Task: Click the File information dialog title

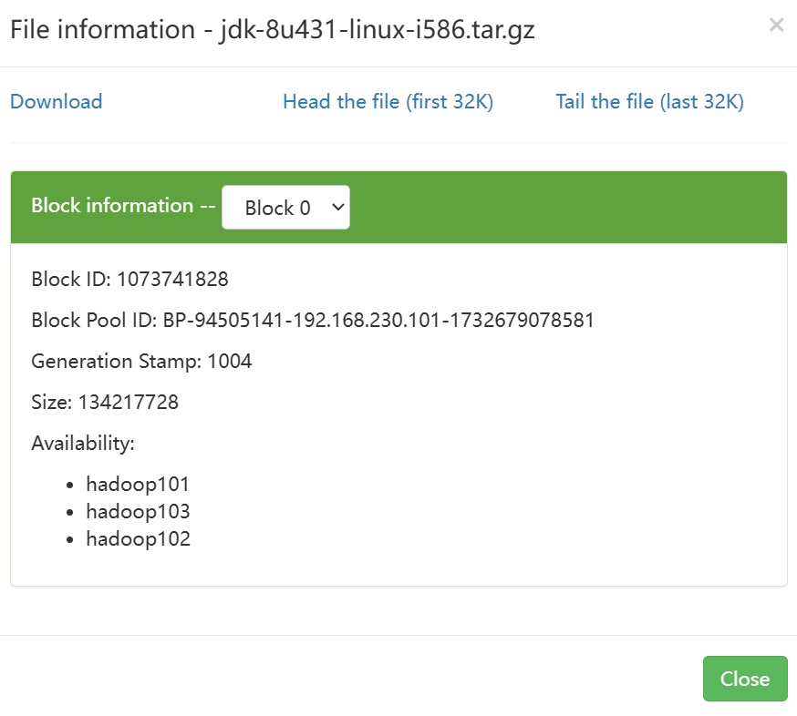Action: click(x=272, y=30)
